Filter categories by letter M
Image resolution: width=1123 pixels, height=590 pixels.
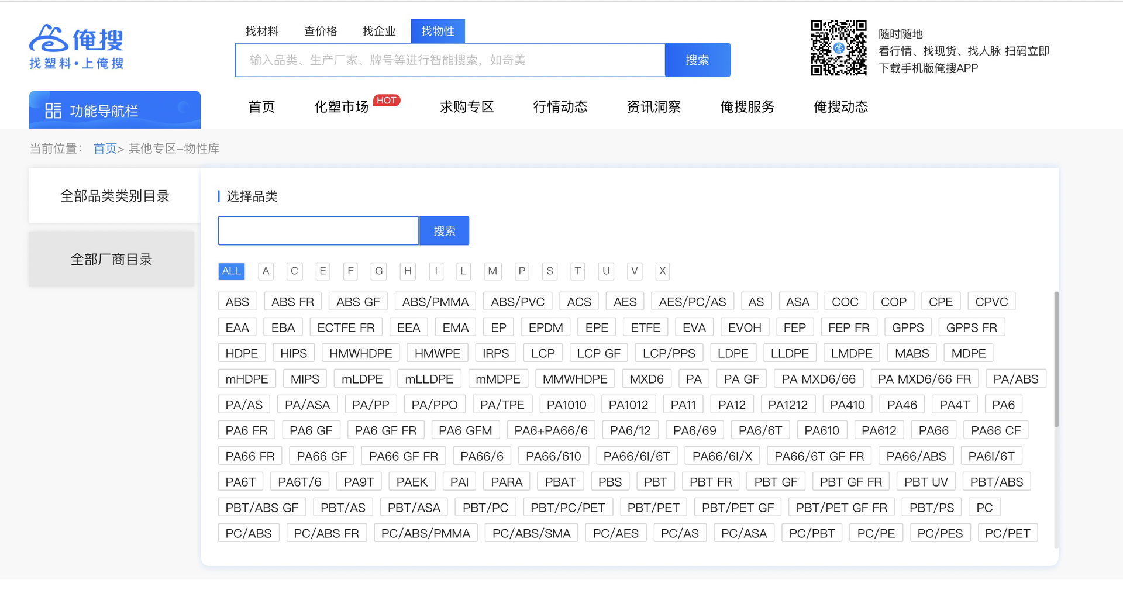coord(492,271)
